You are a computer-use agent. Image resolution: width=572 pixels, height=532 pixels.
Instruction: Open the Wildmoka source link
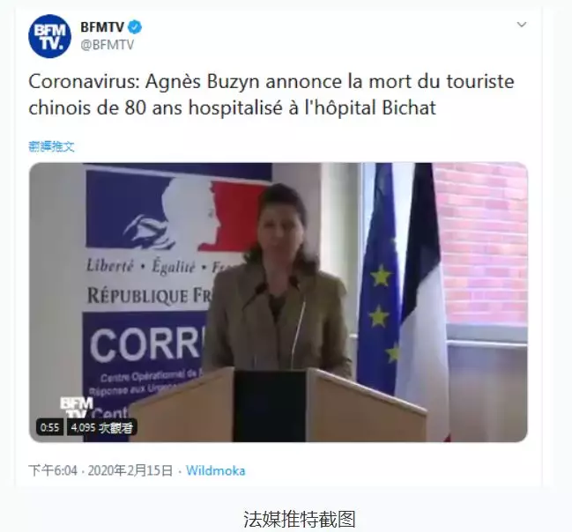point(216,470)
